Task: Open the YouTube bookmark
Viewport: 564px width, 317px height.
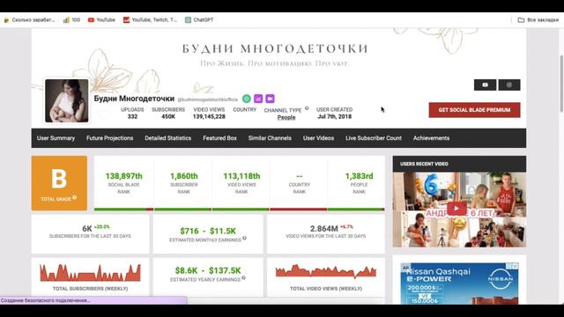Action: [101, 19]
